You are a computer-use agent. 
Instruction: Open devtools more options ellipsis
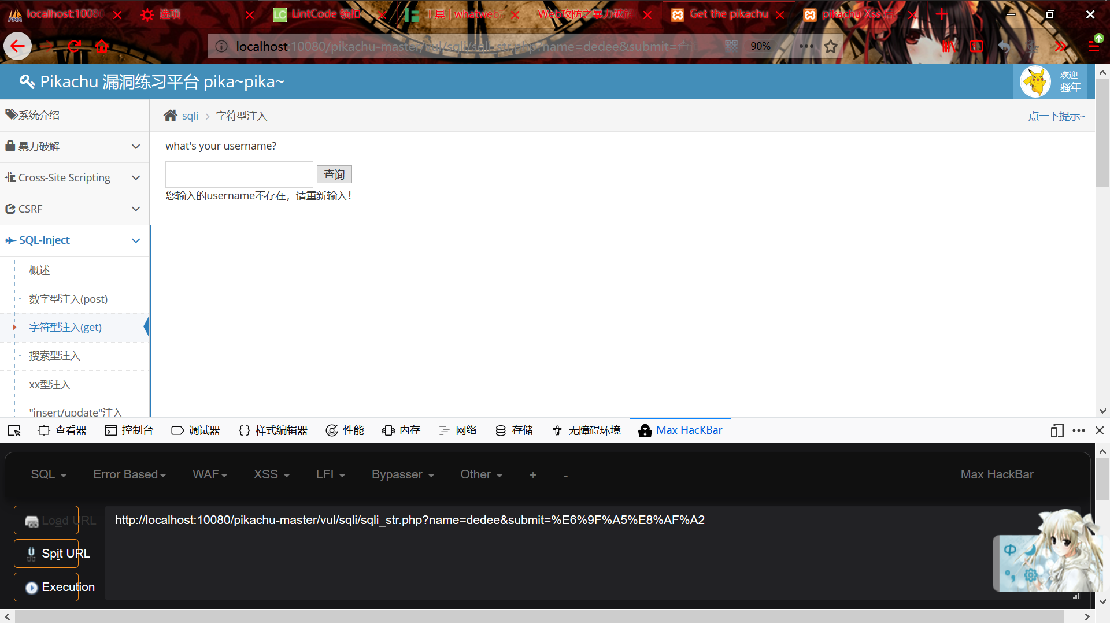[1079, 430]
